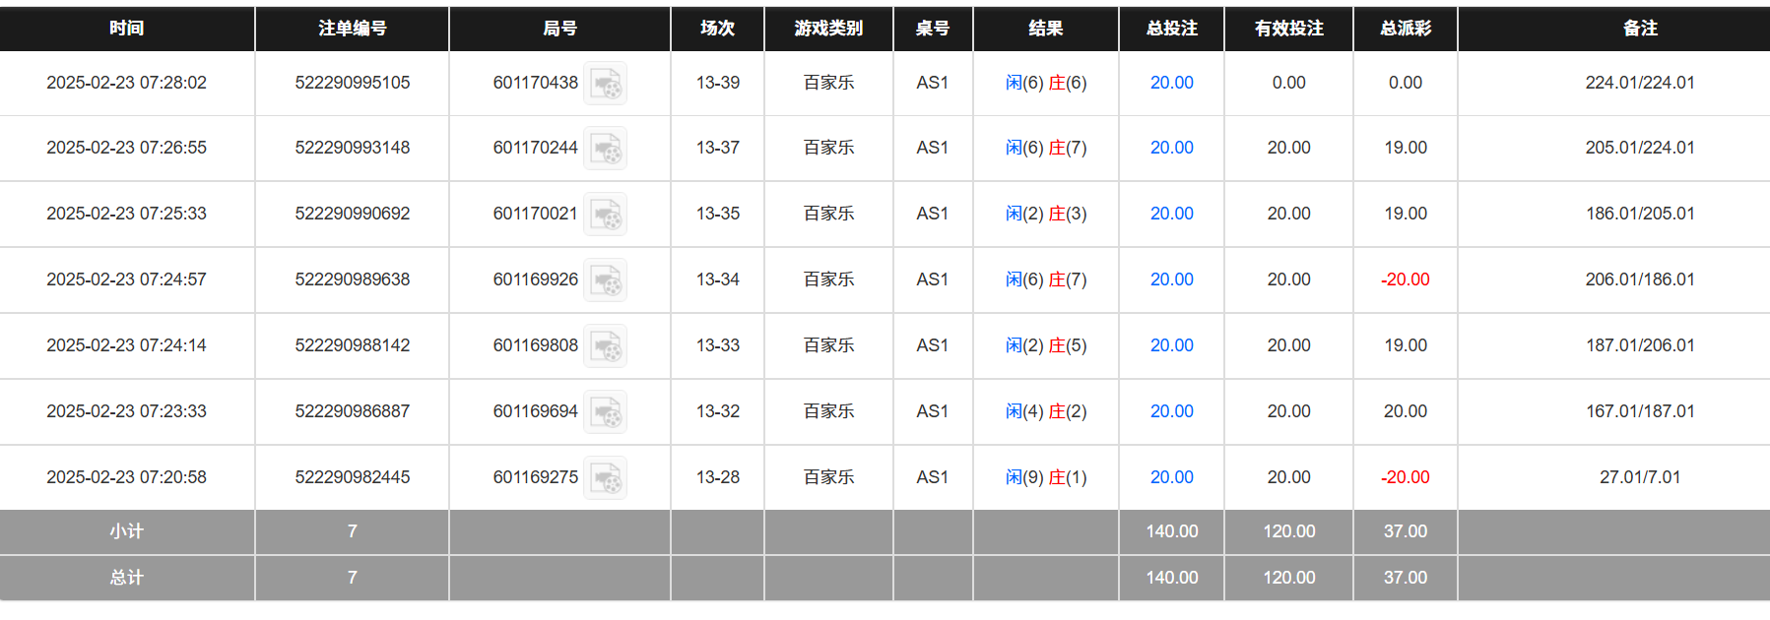Click the video icon beside 601169926

[x=605, y=280]
